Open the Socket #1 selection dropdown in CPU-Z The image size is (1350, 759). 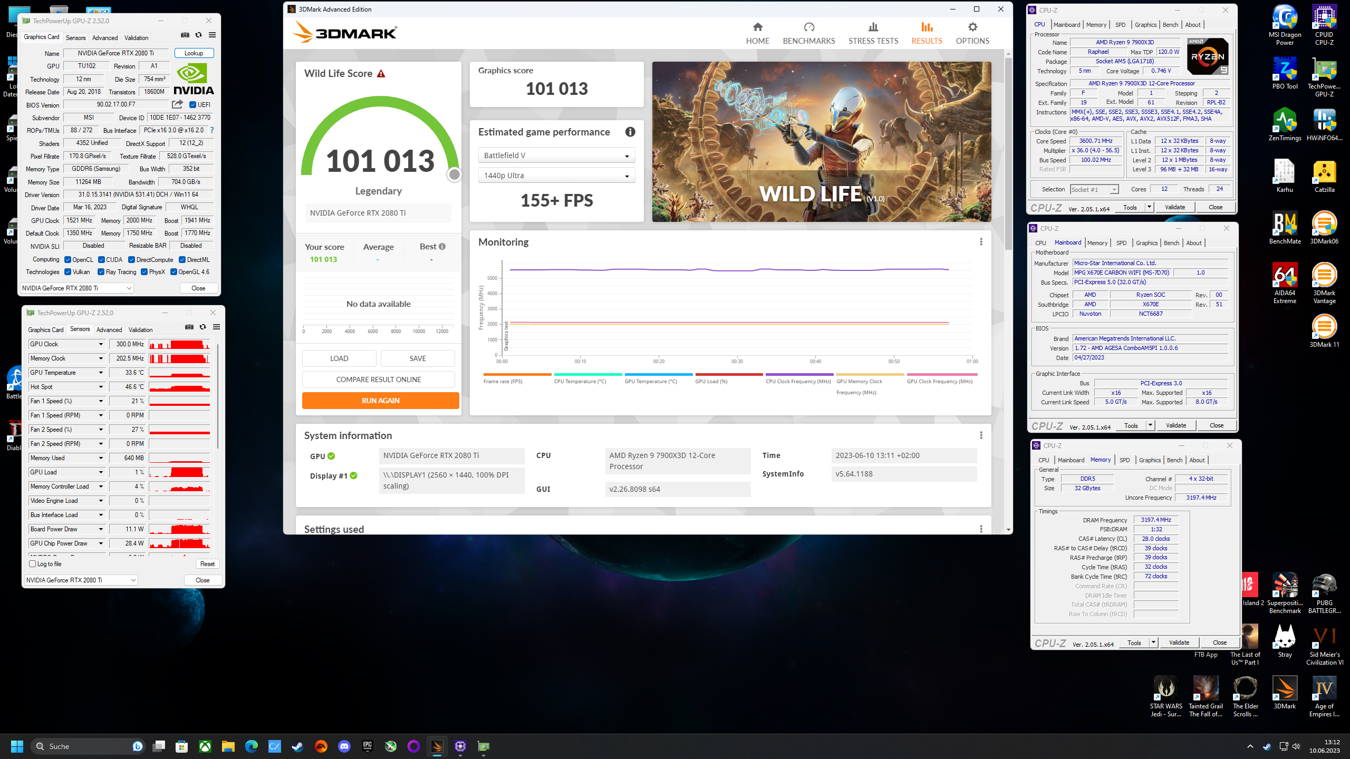click(x=1094, y=190)
